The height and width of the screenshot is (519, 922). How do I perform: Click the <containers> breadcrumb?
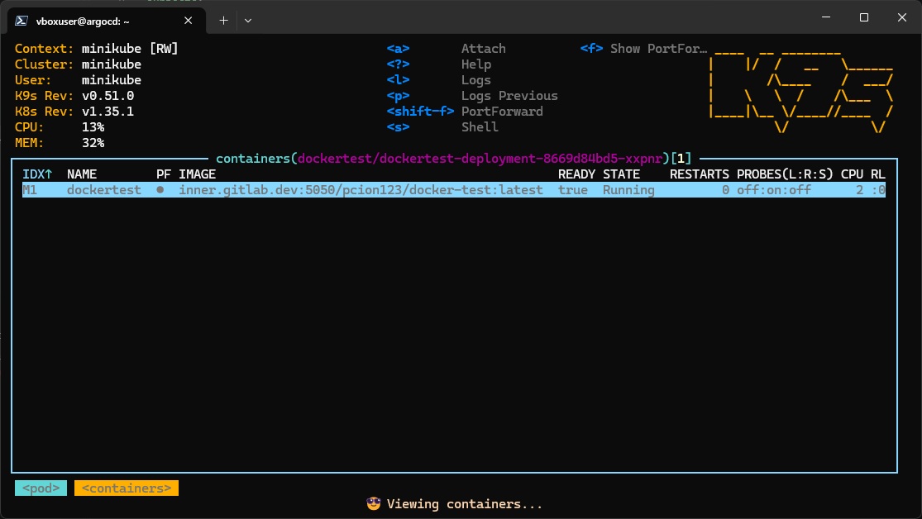(127, 488)
